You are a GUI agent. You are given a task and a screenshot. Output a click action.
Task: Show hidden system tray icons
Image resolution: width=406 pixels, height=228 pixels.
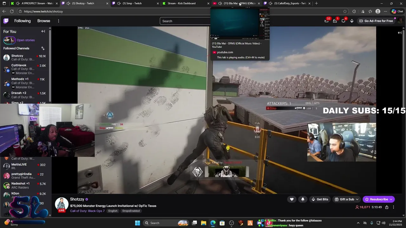pyautogui.click(x=358, y=223)
